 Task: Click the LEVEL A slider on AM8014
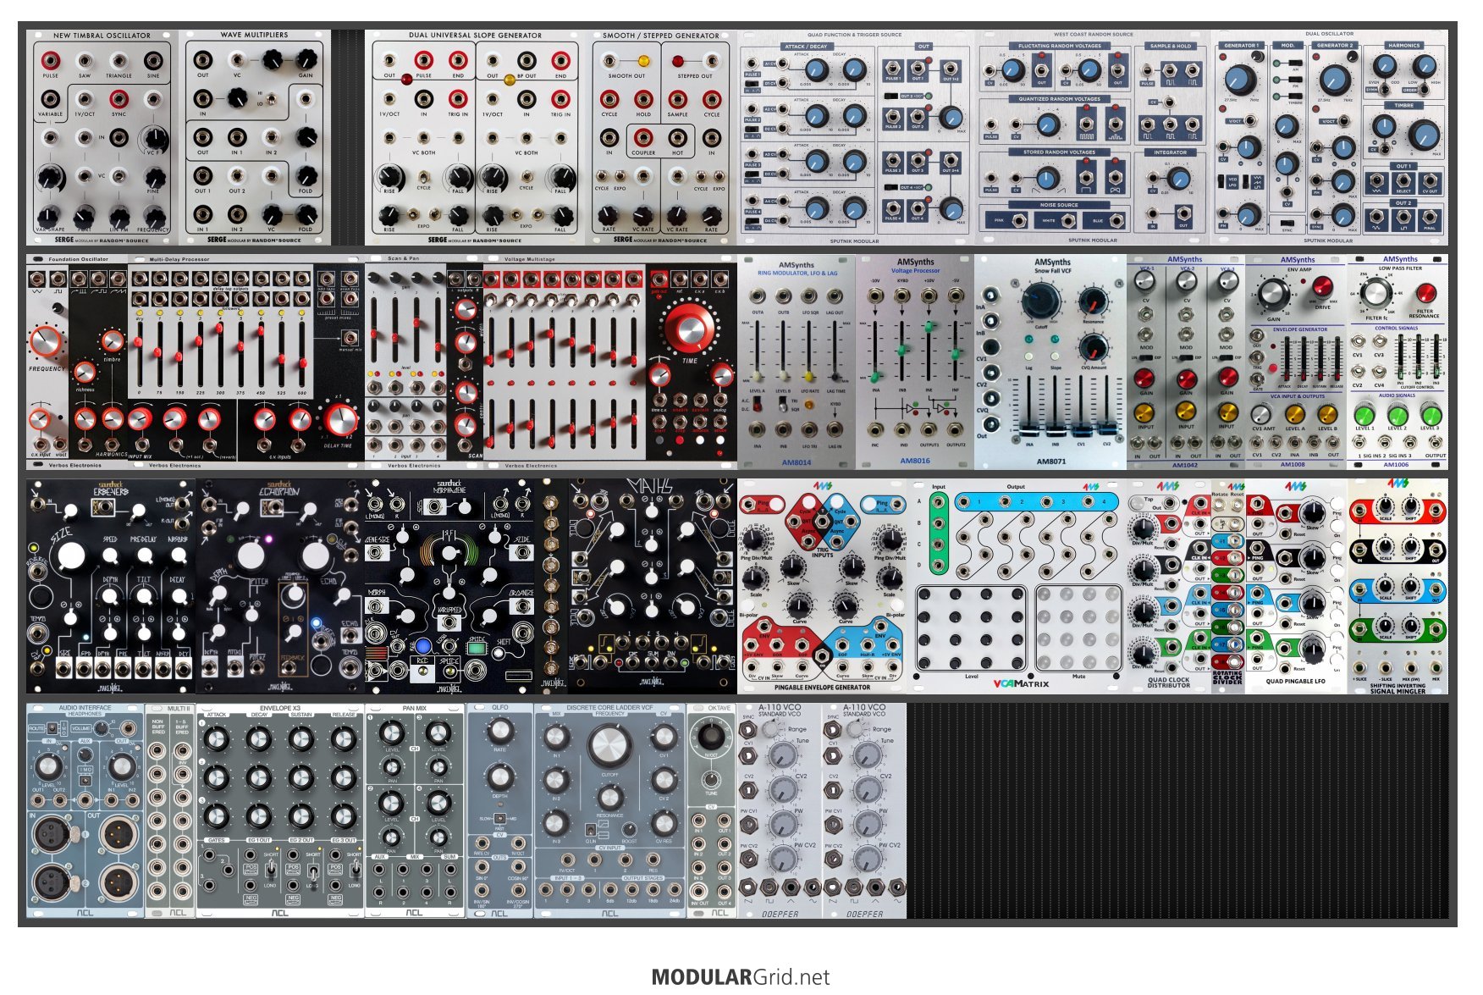click(758, 378)
